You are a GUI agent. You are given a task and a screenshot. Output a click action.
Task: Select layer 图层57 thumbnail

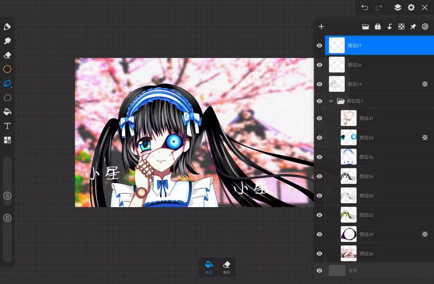[x=337, y=45]
